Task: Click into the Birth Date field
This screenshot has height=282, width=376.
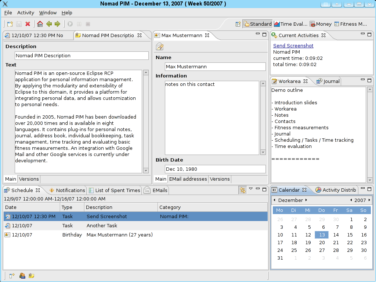Action: [215, 169]
